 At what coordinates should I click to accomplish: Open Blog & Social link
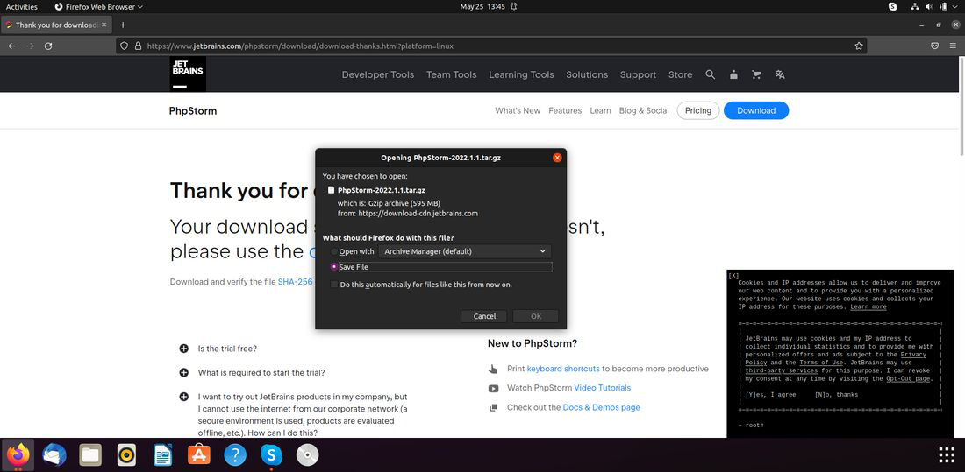644,110
